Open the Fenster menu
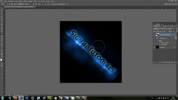 48,1
